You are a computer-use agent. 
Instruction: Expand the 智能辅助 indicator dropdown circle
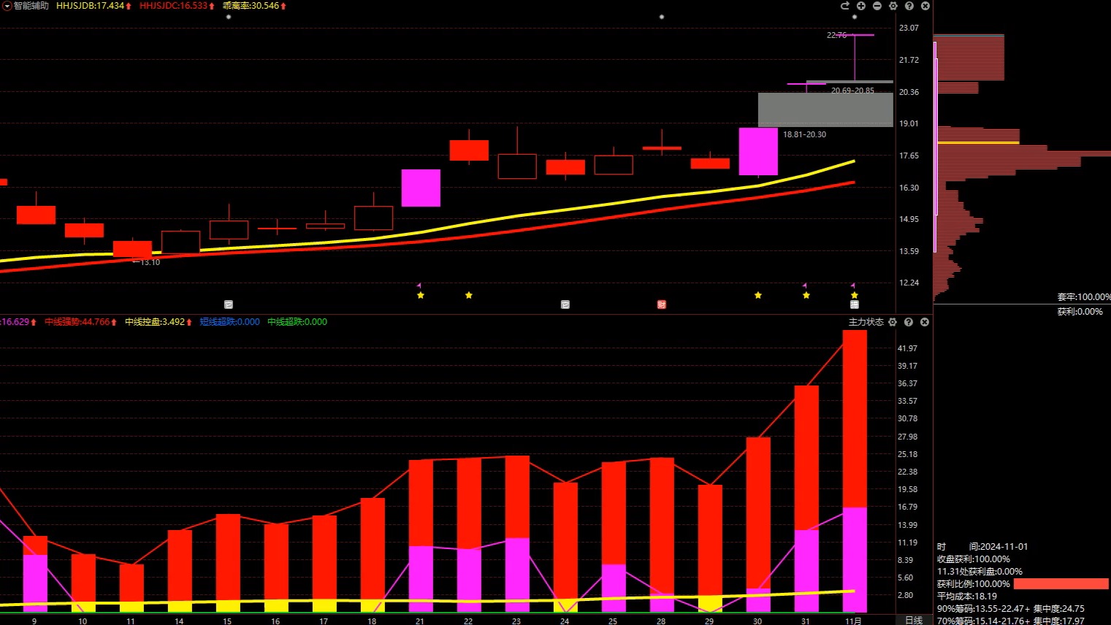pyautogui.click(x=7, y=6)
